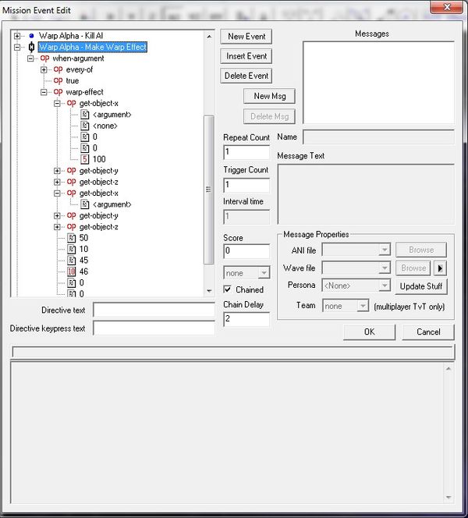
Task: Click the red number icon beside 100
Action: click(85, 159)
